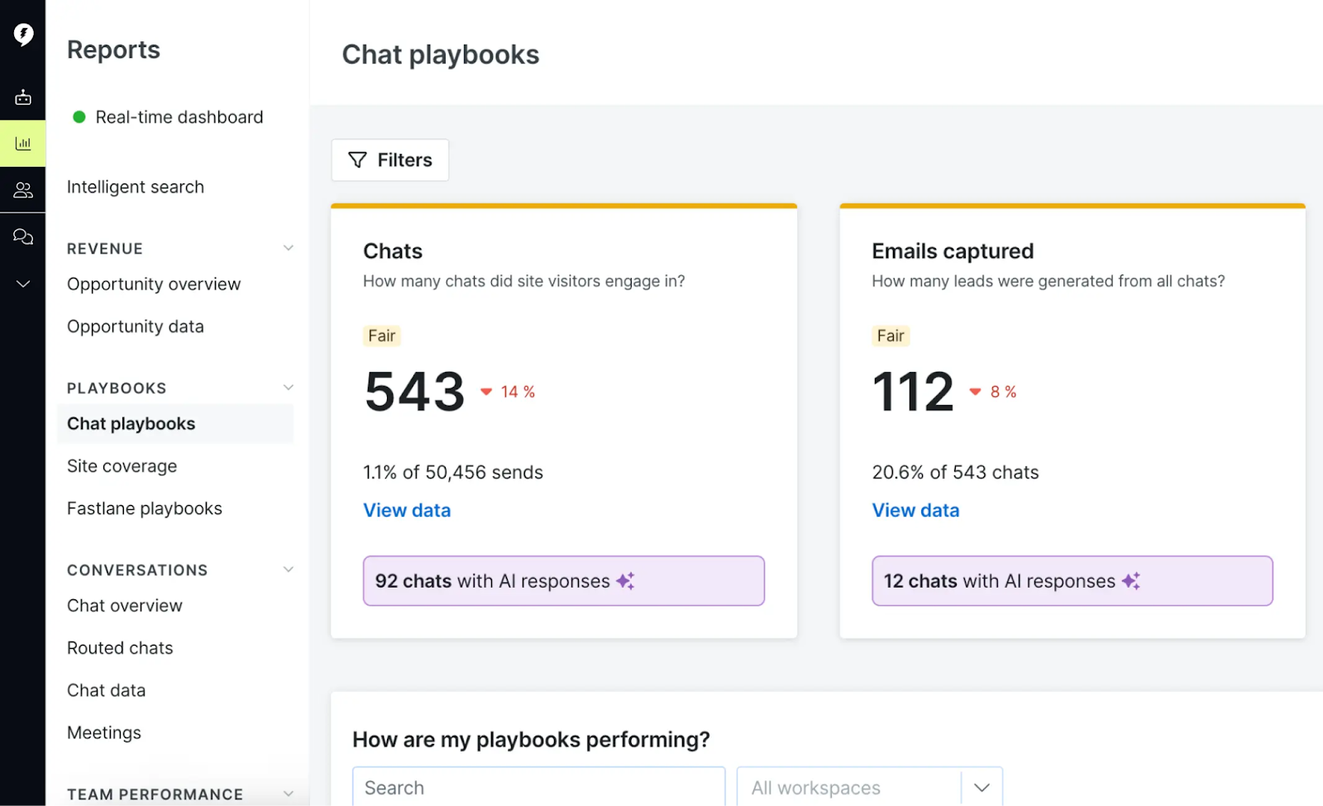Viewport: 1323px width, 806px height.
Task: Collapse the REVENUE section
Action: [x=288, y=247]
